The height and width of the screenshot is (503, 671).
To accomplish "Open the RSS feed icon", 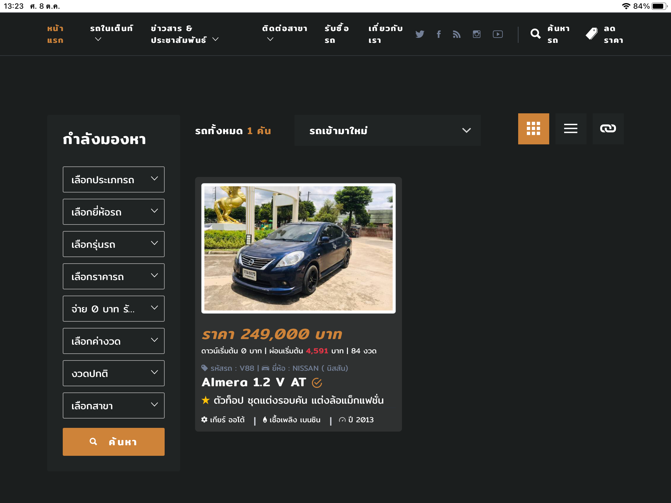I will 457,34.
